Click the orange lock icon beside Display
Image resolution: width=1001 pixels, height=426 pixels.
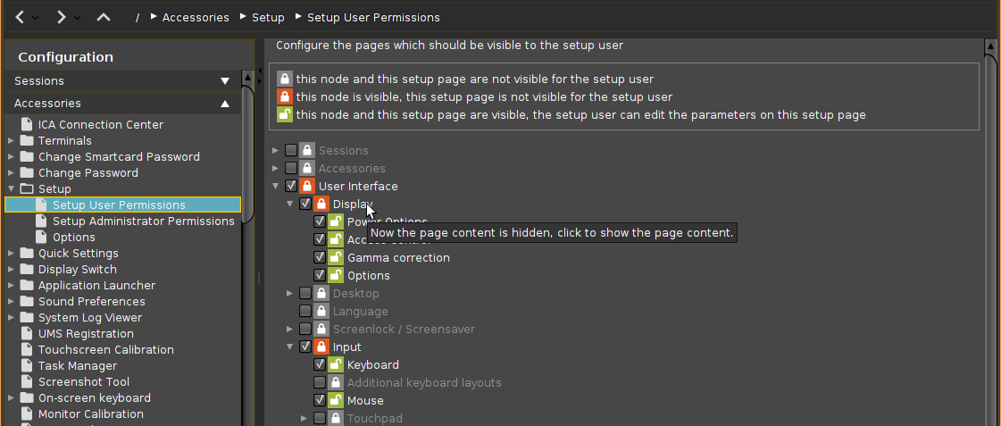point(321,205)
